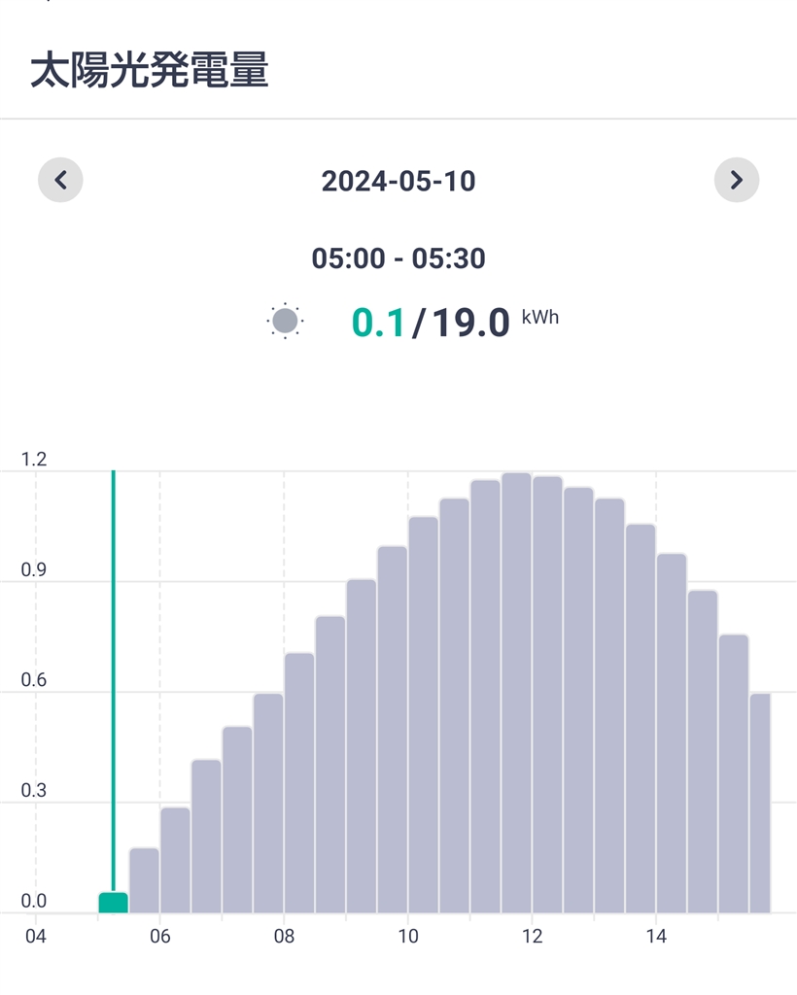Select the highlighted green 05:00 bar

pos(113,903)
